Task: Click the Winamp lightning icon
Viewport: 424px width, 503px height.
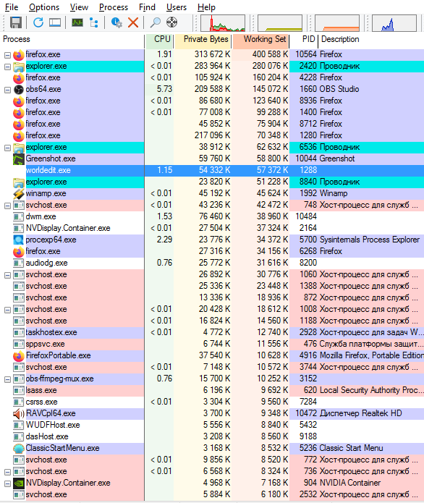Action: click(19, 193)
